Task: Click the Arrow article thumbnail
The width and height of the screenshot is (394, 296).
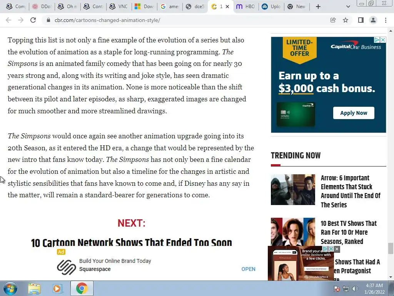Action: point(293,190)
